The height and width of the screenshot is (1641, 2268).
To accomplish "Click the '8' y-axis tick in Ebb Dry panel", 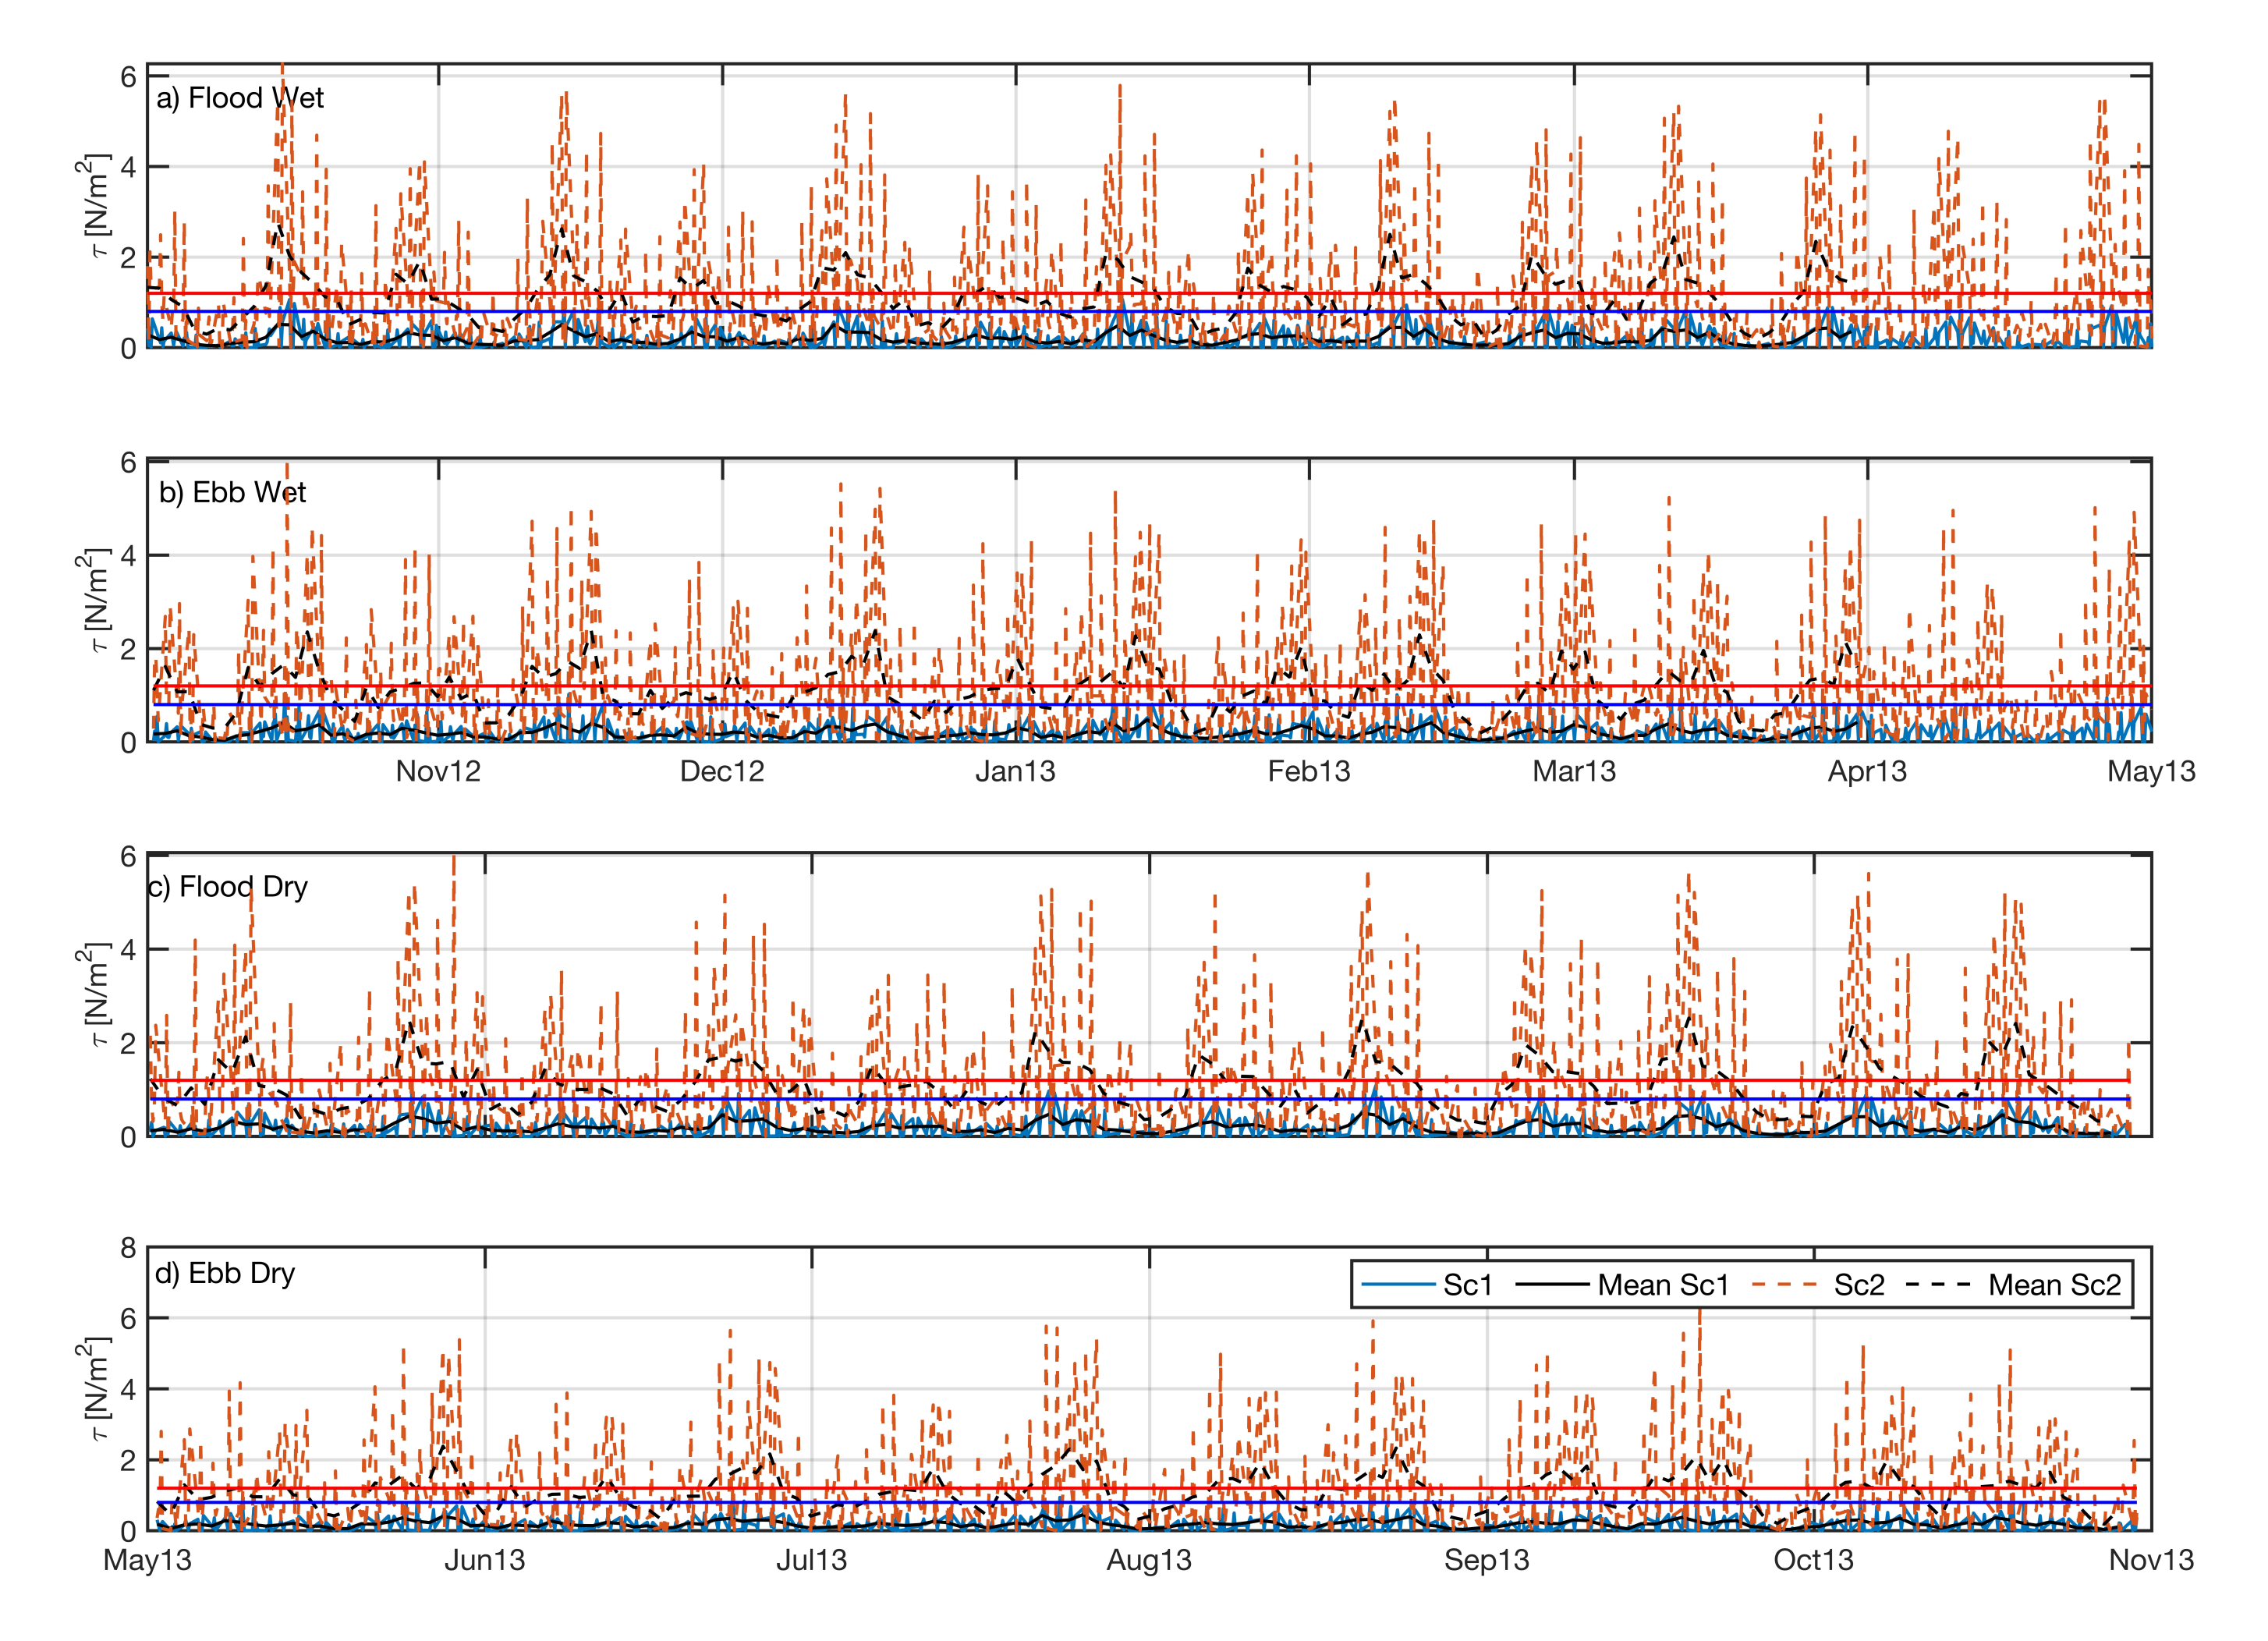I will pyautogui.click(x=128, y=1248).
